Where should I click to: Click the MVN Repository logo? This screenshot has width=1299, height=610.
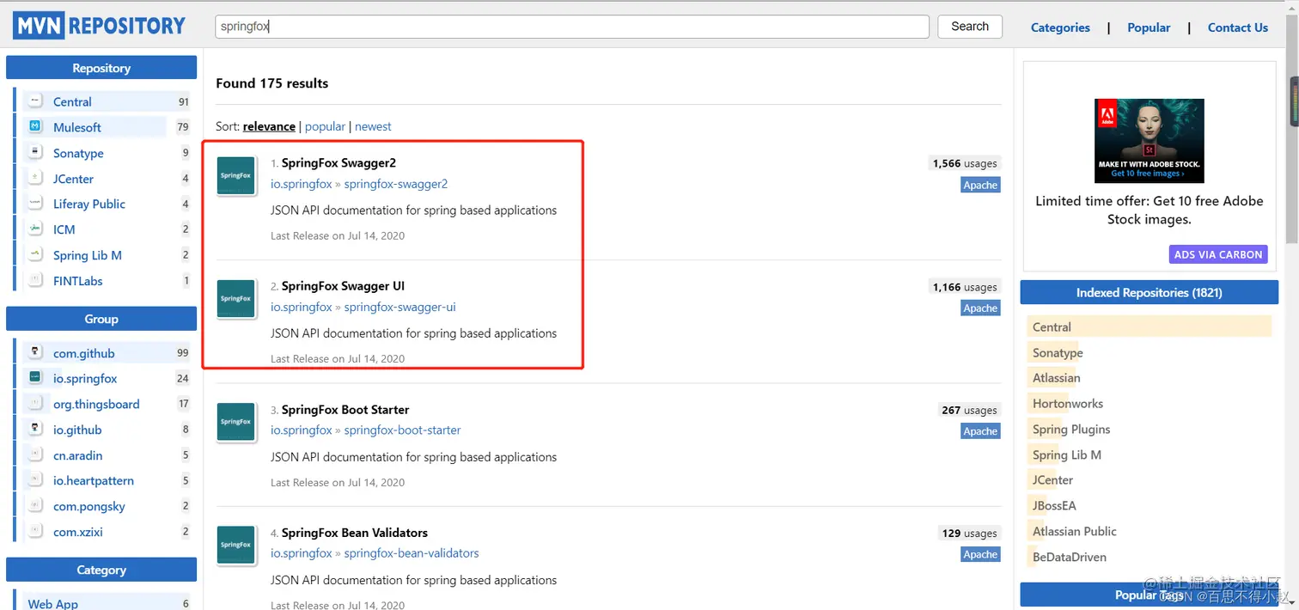point(100,26)
